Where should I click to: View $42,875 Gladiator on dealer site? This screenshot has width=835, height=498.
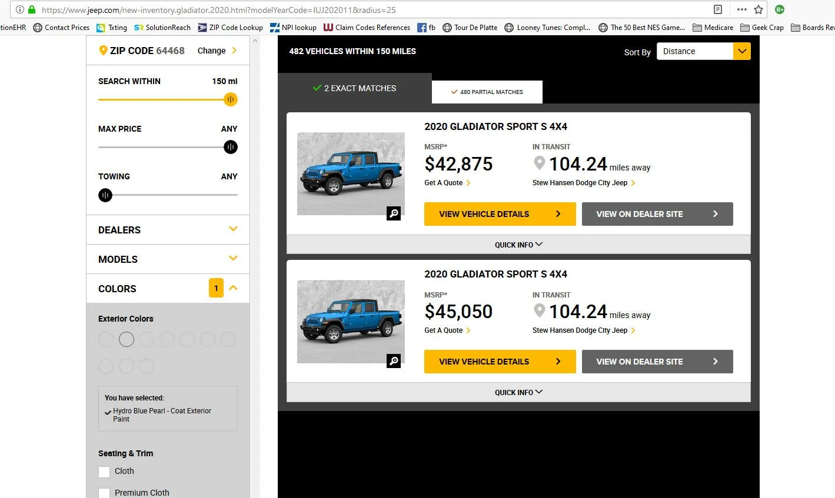[657, 214]
